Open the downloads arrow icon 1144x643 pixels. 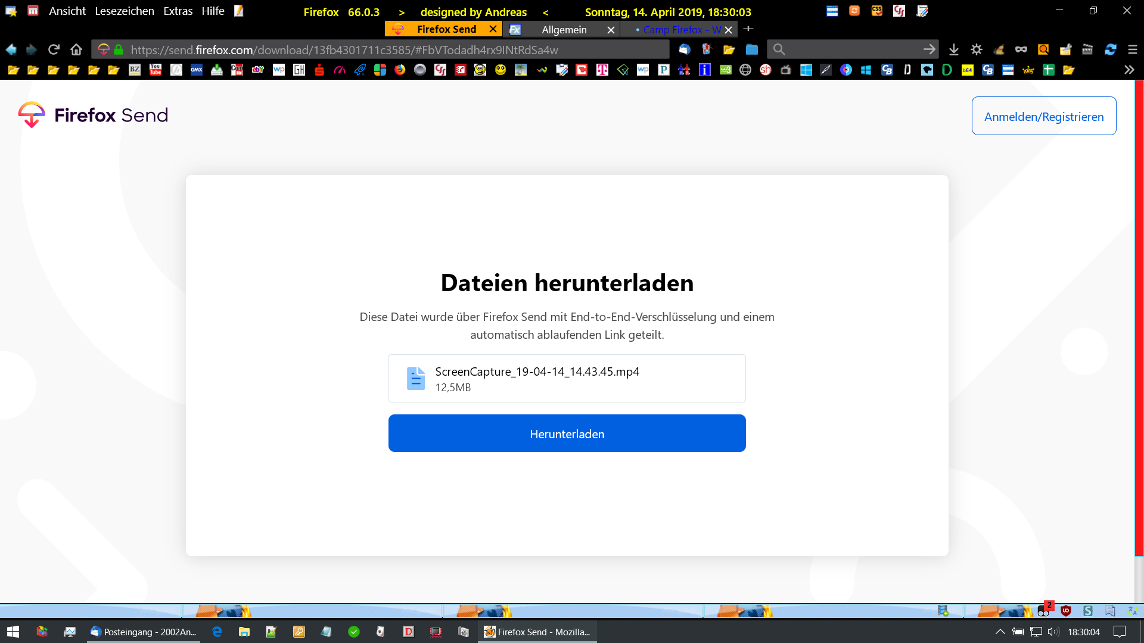pos(953,49)
